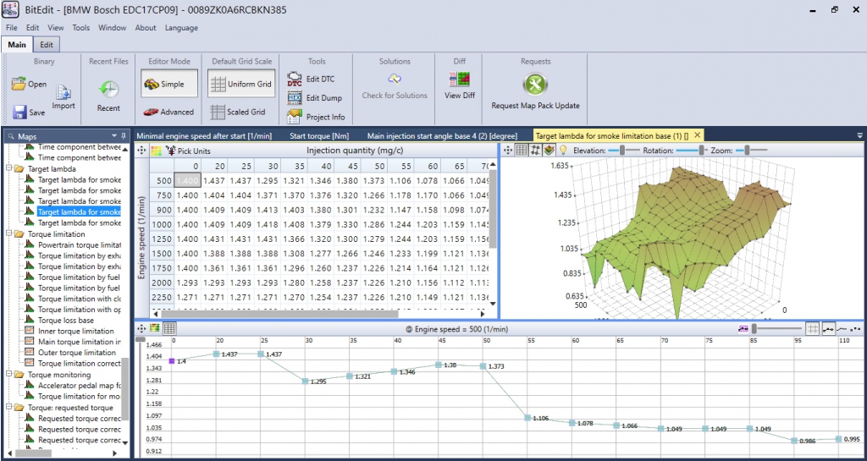The width and height of the screenshot is (867, 461).
Task: Click the search icon in Maps panel
Action: [x=11, y=136]
